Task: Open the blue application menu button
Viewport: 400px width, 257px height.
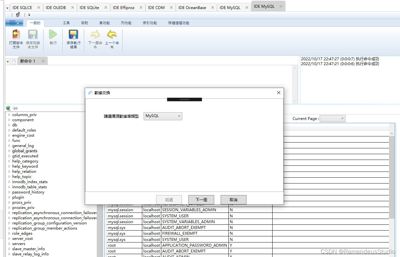Action: (14, 23)
